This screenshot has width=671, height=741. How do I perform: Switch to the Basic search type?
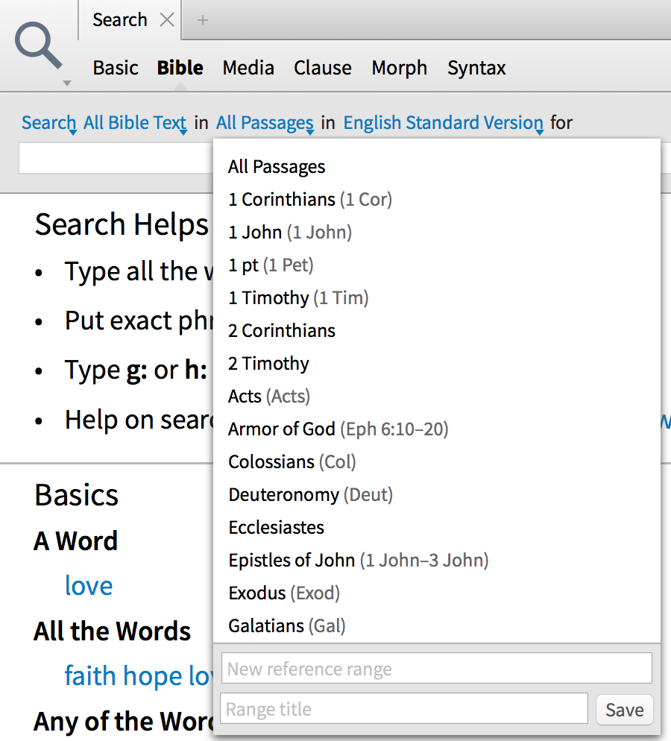(116, 68)
